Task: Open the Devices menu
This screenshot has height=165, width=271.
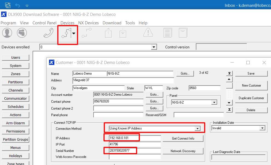Action: pyautogui.click(x=67, y=23)
